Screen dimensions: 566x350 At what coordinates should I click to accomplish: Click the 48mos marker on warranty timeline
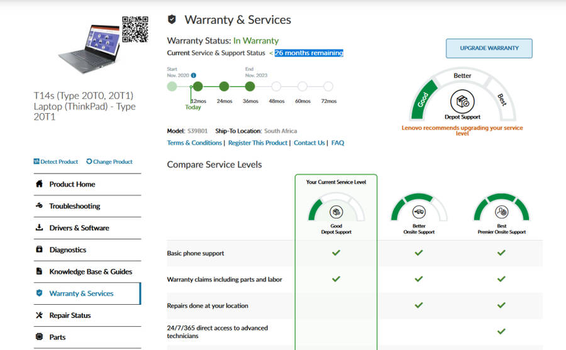point(276,87)
